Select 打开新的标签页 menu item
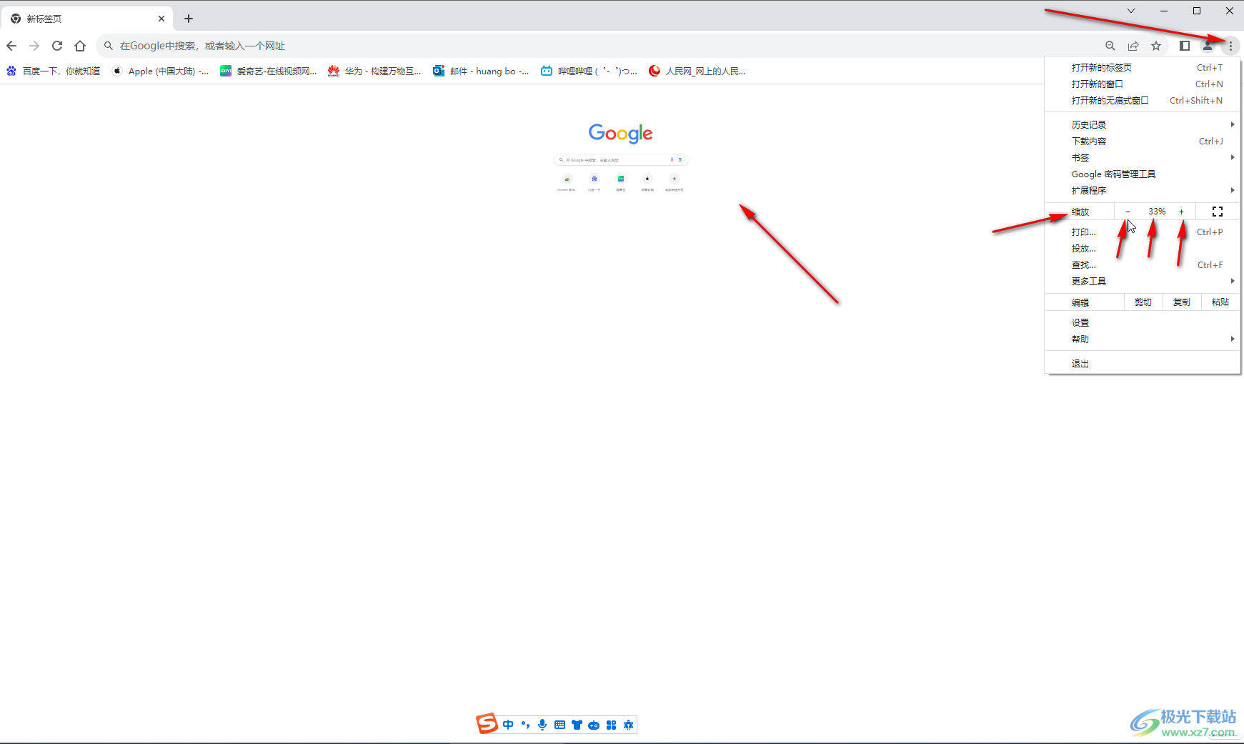This screenshot has height=744, width=1244. 1143,68
